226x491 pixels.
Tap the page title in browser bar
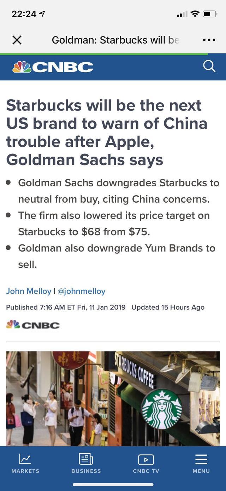pyautogui.click(x=115, y=40)
